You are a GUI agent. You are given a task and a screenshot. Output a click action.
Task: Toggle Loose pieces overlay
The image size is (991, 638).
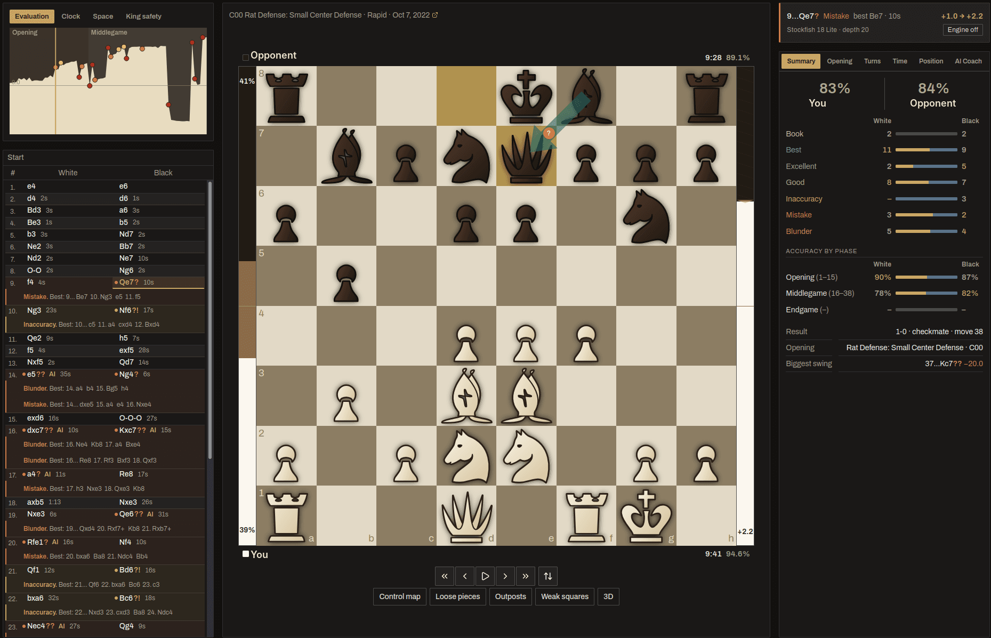[457, 596]
